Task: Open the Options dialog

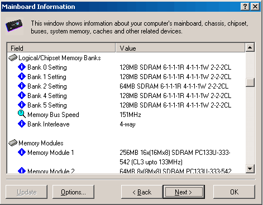Action: coord(73,192)
